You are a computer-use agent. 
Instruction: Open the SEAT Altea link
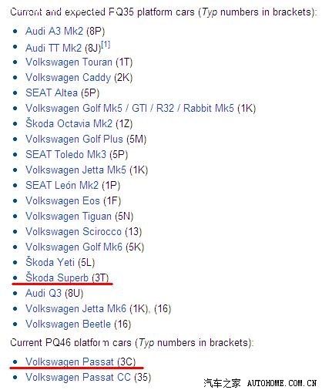[52, 93]
